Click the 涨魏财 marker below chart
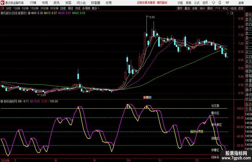 [147, 97]
